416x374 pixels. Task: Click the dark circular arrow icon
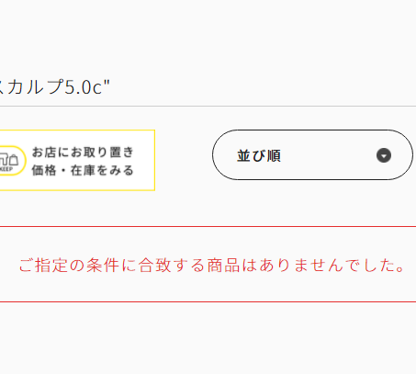384,155
